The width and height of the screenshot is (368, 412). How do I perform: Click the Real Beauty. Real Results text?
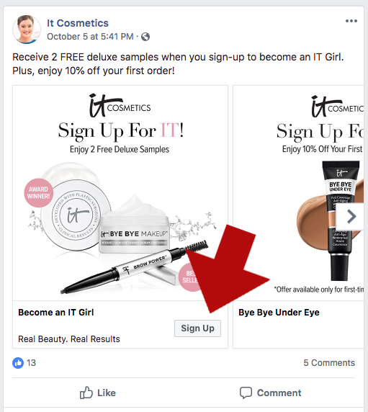point(69,339)
